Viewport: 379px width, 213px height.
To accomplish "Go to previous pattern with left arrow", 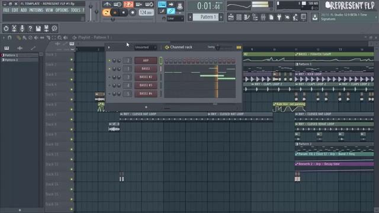I will point(190,17).
